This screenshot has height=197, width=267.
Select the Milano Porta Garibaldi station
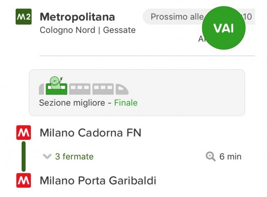(x=98, y=180)
